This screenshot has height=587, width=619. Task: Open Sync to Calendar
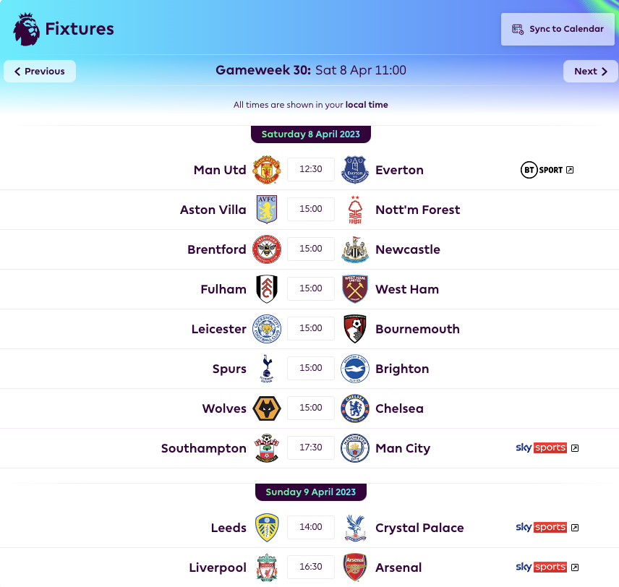558,29
